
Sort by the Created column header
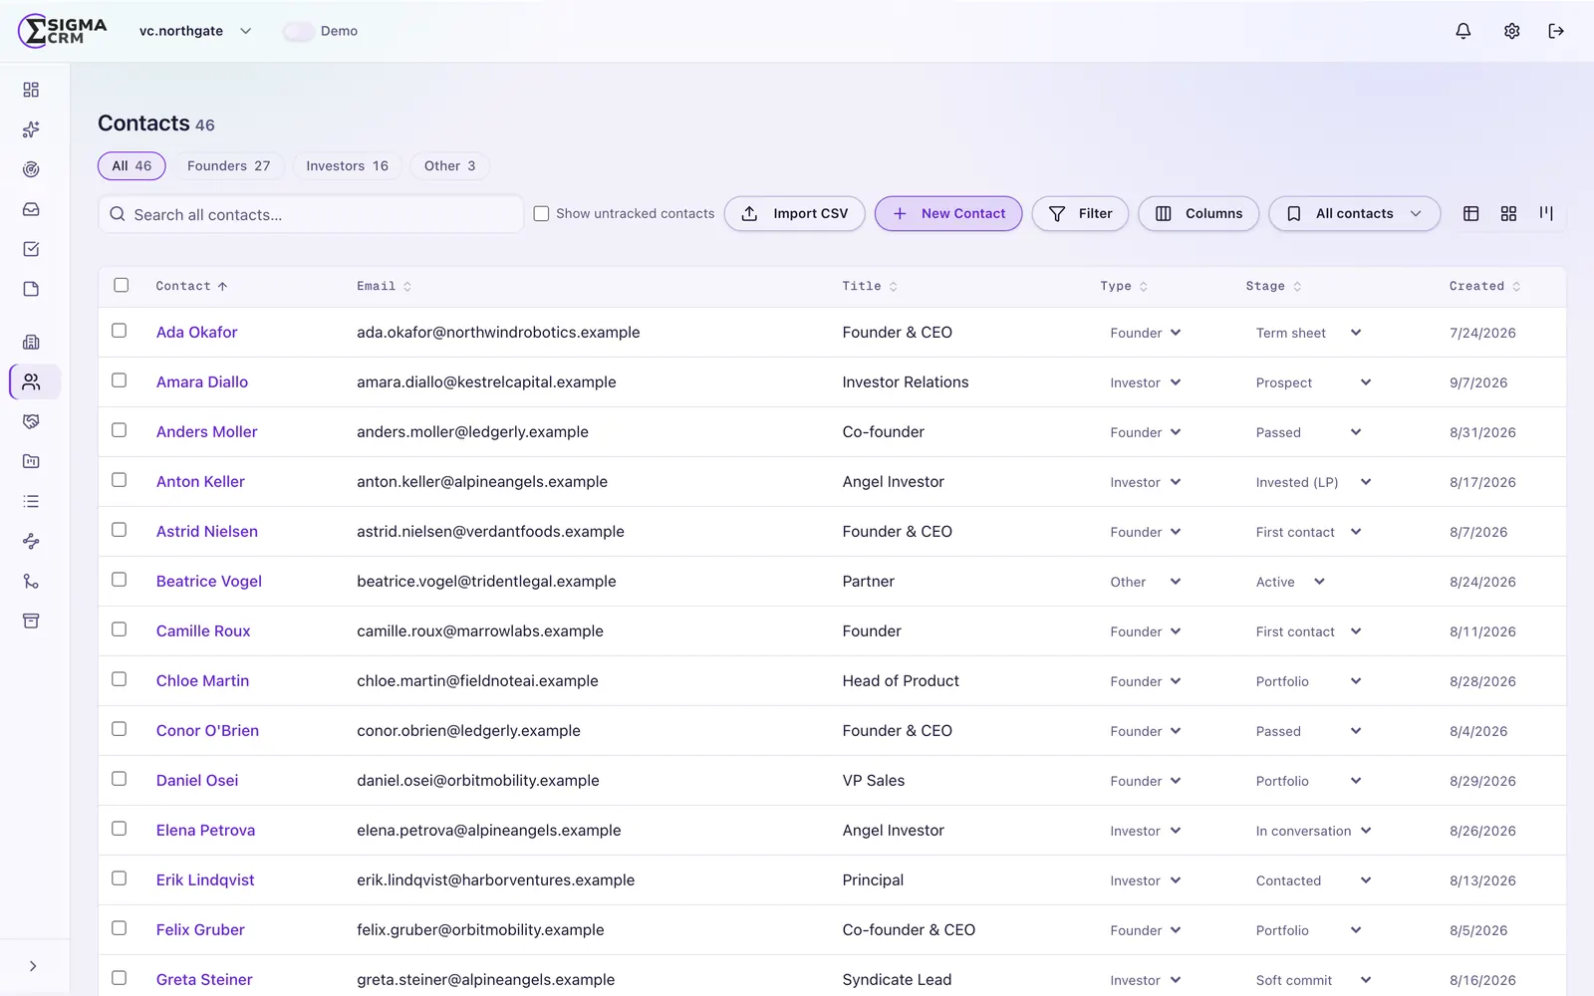point(1484,286)
